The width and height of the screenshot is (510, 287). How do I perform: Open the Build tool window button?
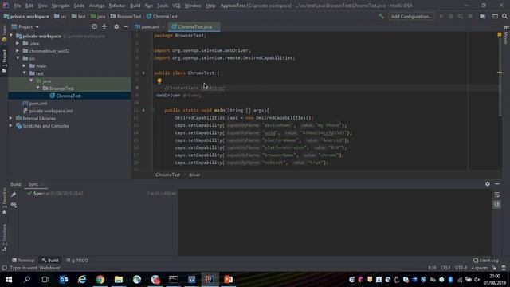(50, 261)
